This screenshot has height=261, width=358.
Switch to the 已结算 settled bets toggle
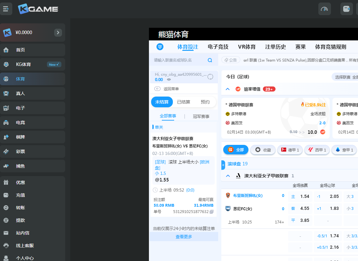point(184,102)
